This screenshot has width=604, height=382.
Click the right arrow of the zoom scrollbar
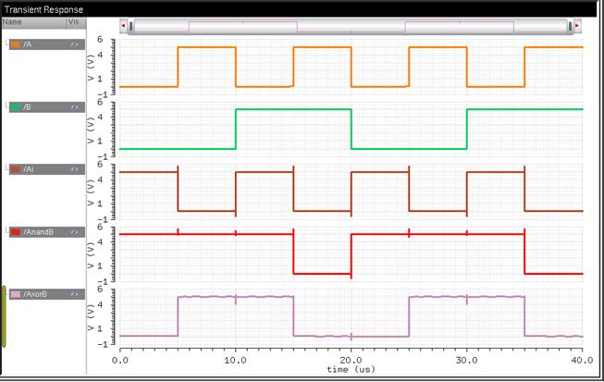tap(578, 26)
